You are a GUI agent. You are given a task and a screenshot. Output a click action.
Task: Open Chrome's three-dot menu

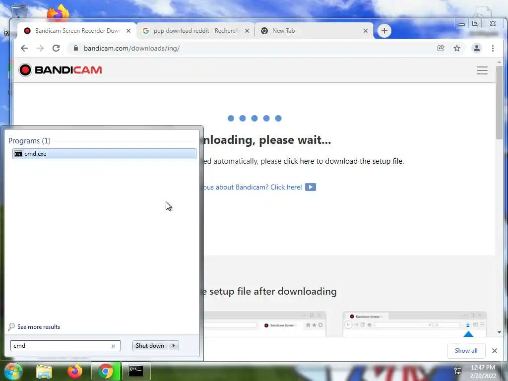coord(493,48)
